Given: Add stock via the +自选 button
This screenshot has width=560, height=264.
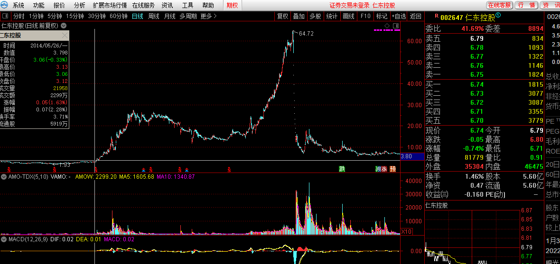Looking at the screenshot, I should click(x=399, y=16).
